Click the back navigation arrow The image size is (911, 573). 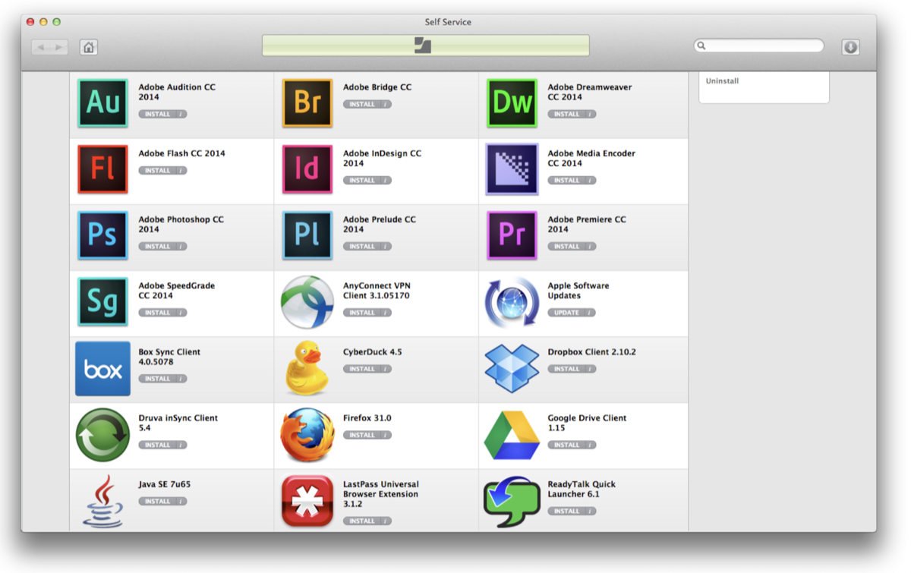41,46
